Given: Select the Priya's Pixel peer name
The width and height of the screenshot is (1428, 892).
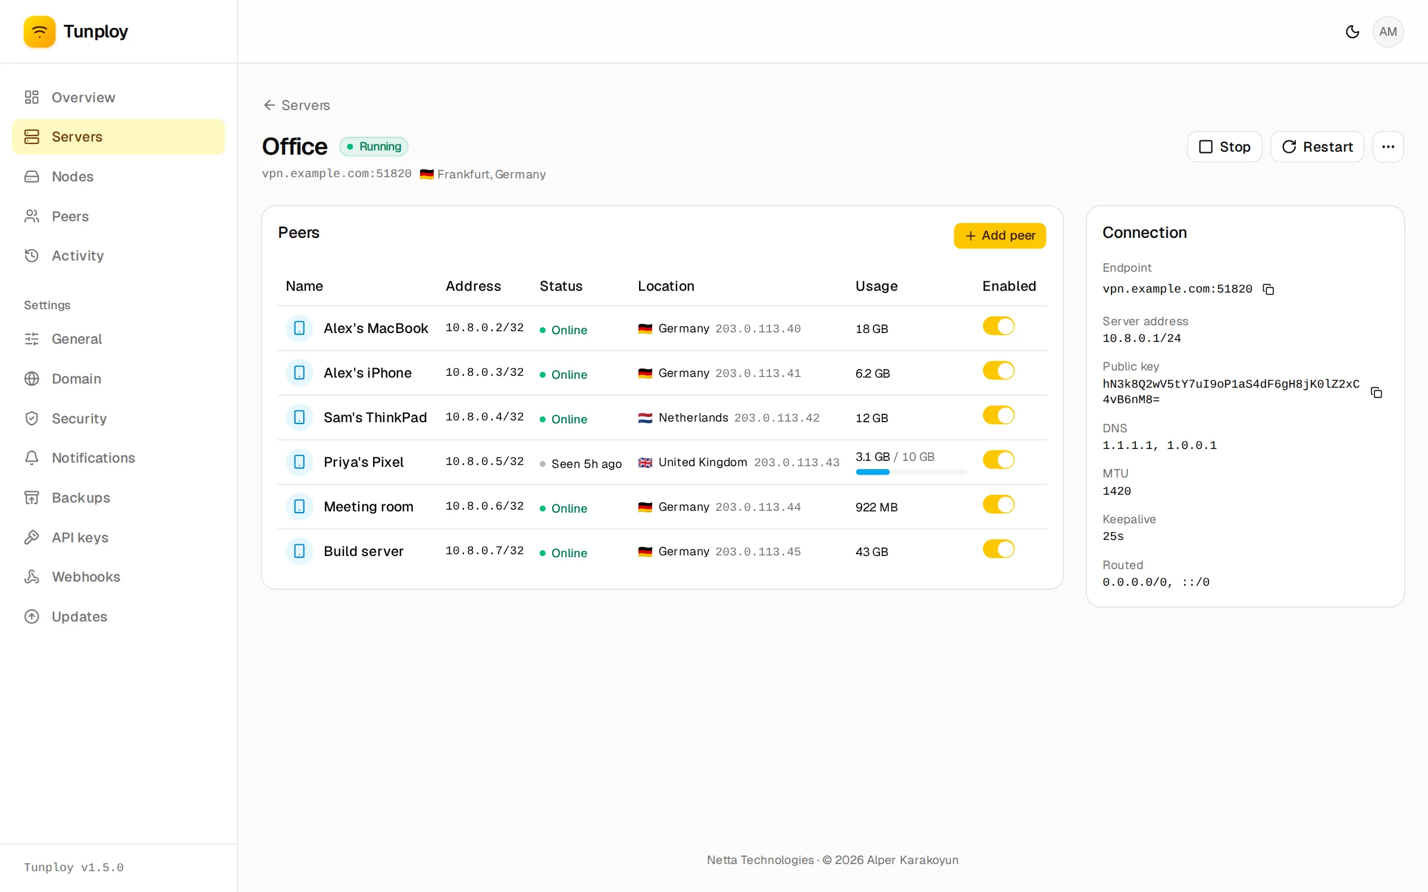Looking at the screenshot, I should (363, 462).
